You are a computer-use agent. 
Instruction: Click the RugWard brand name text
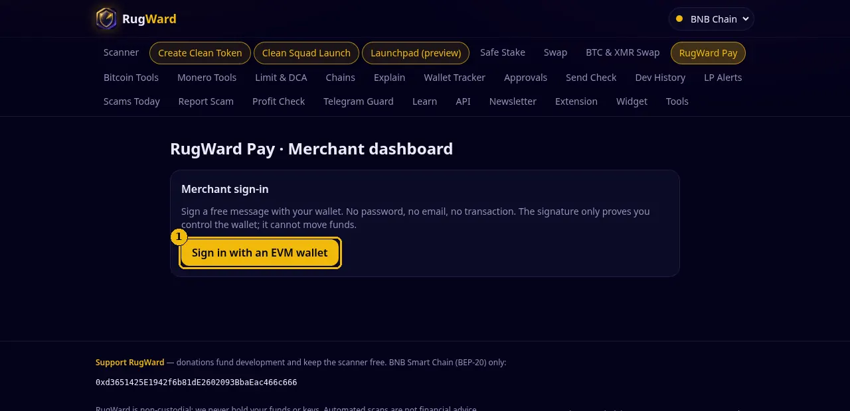click(x=149, y=19)
